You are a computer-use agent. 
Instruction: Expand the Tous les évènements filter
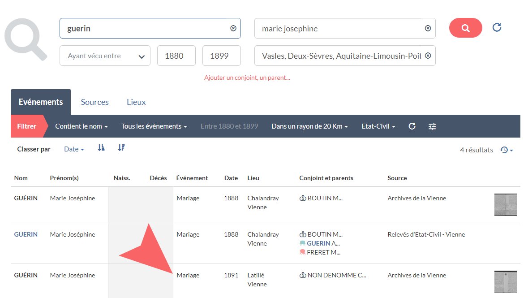(154, 126)
